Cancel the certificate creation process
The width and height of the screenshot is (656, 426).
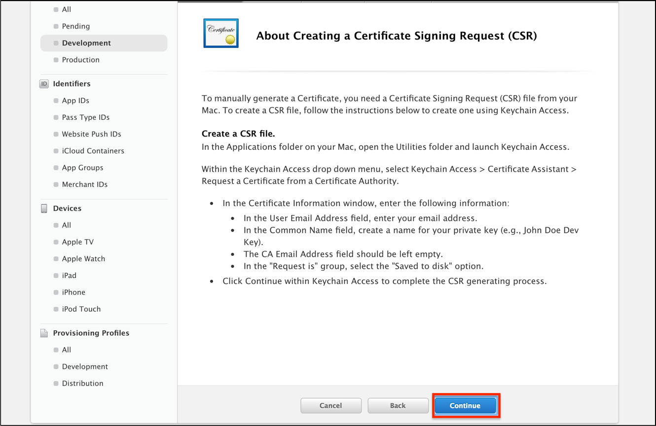(331, 405)
